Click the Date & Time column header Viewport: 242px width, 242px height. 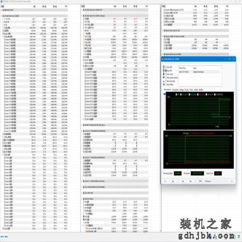click(182, 68)
